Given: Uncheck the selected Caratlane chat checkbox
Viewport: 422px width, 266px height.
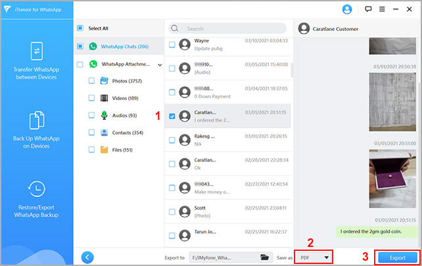Looking at the screenshot, I should coord(172,116).
